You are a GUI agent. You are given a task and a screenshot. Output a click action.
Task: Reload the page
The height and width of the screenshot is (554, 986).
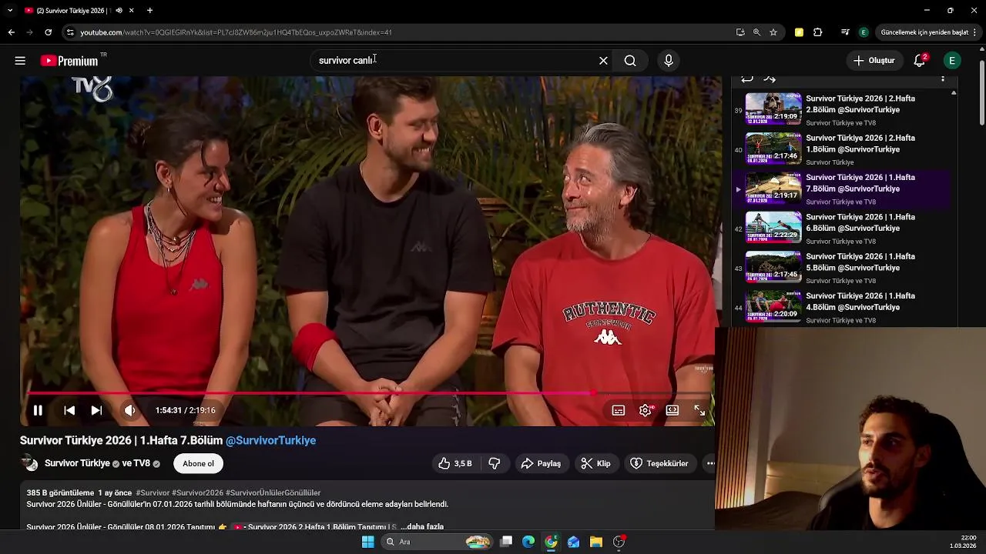pyautogui.click(x=48, y=32)
